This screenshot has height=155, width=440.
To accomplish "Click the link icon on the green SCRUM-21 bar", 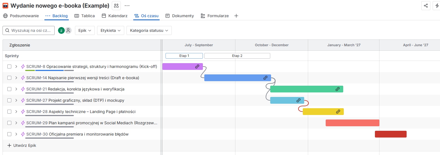I will [337, 89].
